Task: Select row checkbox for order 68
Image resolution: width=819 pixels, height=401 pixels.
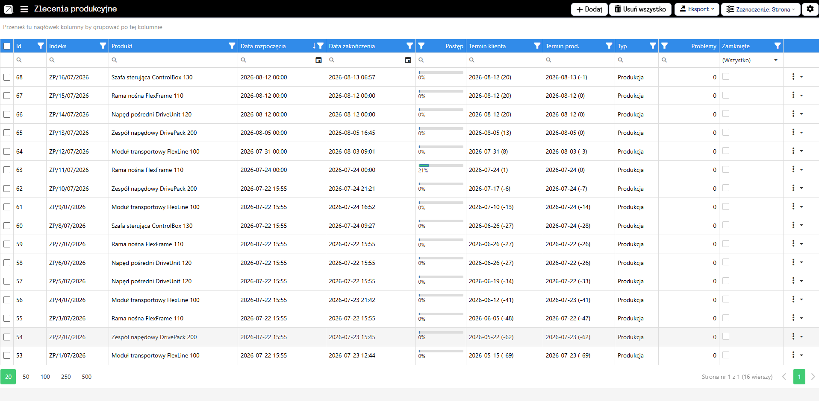Action: click(7, 77)
